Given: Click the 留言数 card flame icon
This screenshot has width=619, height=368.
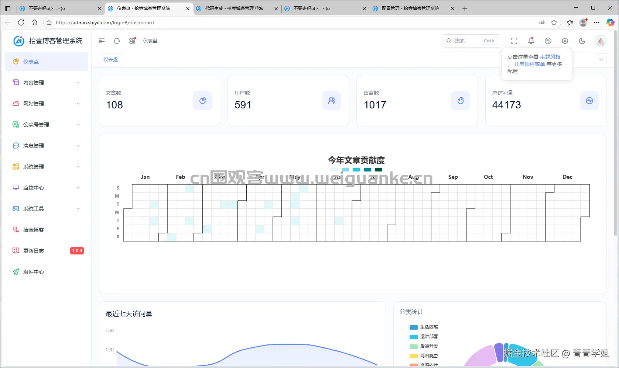Looking at the screenshot, I should click(461, 101).
